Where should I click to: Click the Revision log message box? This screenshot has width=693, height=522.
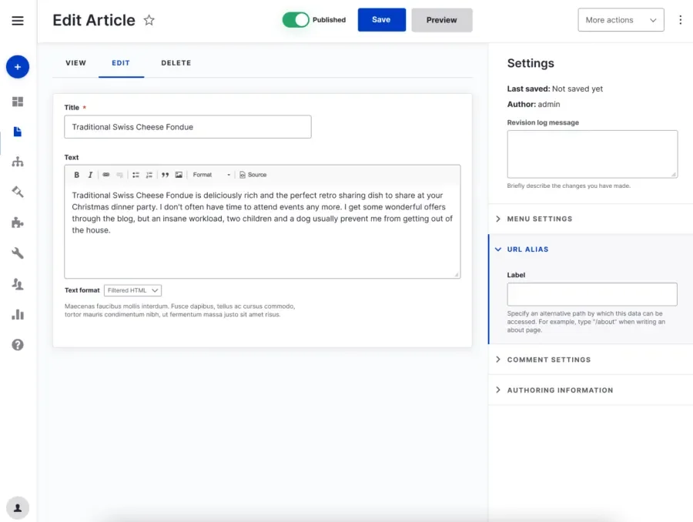tap(592, 154)
